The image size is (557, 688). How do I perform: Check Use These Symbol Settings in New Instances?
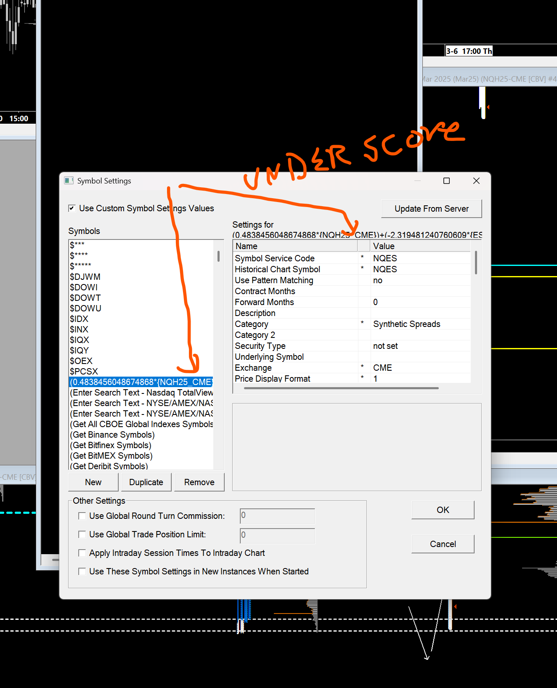(82, 571)
